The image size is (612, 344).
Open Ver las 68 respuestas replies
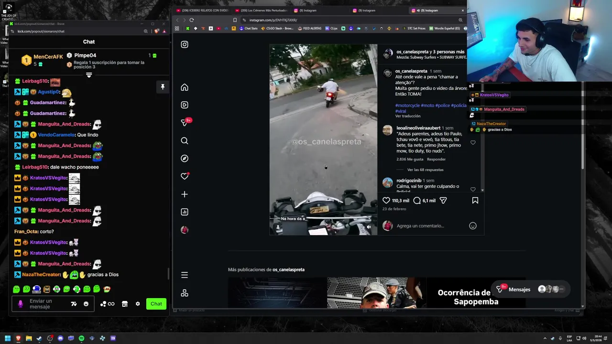[425, 170]
